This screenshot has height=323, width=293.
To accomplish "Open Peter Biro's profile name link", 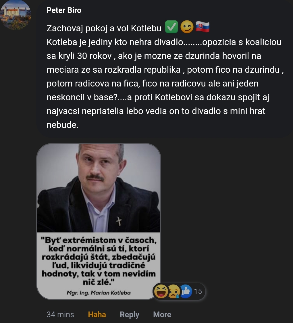I will (x=64, y=10).
